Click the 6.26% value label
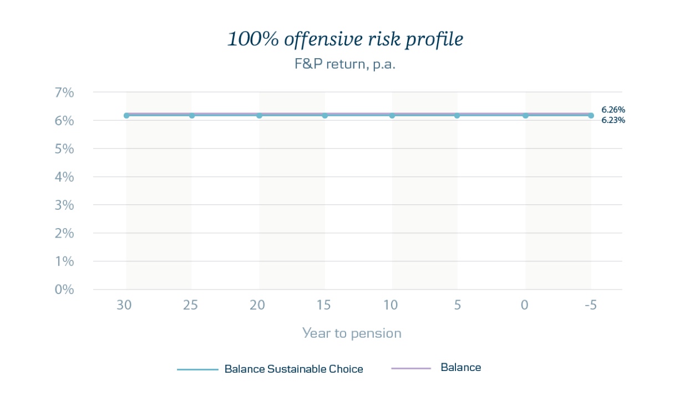This screenshot has width=690, height=402. click(x=613, y=110)
